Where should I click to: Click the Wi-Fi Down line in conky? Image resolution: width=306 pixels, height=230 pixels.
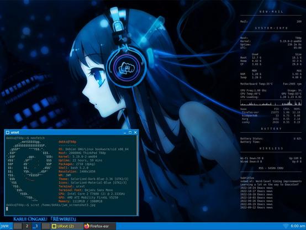point(252,158)
